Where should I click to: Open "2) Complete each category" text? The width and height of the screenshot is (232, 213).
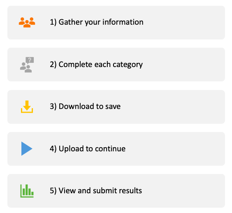[96, 65]
